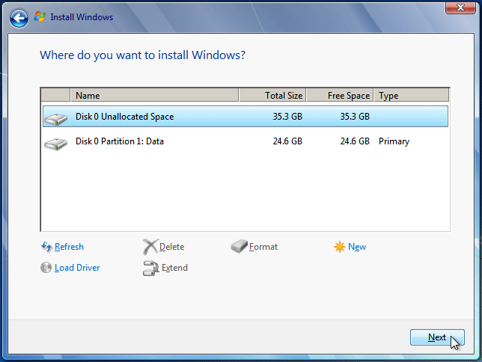Screen dimensions: 482x362
Task: Close the Install Windows dialog
Action: 460,7
